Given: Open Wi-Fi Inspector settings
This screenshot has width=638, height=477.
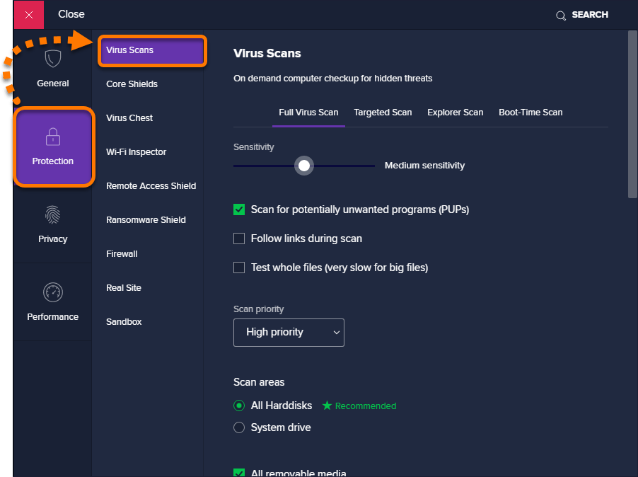Looking at the screenshot, I should 137,152.
